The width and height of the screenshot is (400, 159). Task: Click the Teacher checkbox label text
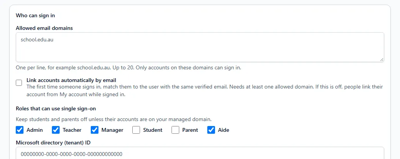[x=72, y=130]
